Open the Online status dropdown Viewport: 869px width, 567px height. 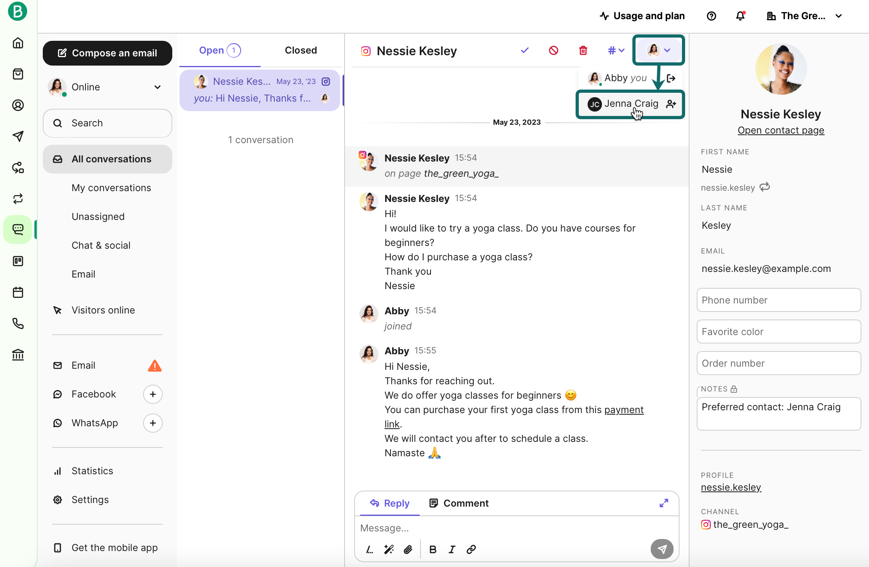pyautogui.click(x=157, y=87)
